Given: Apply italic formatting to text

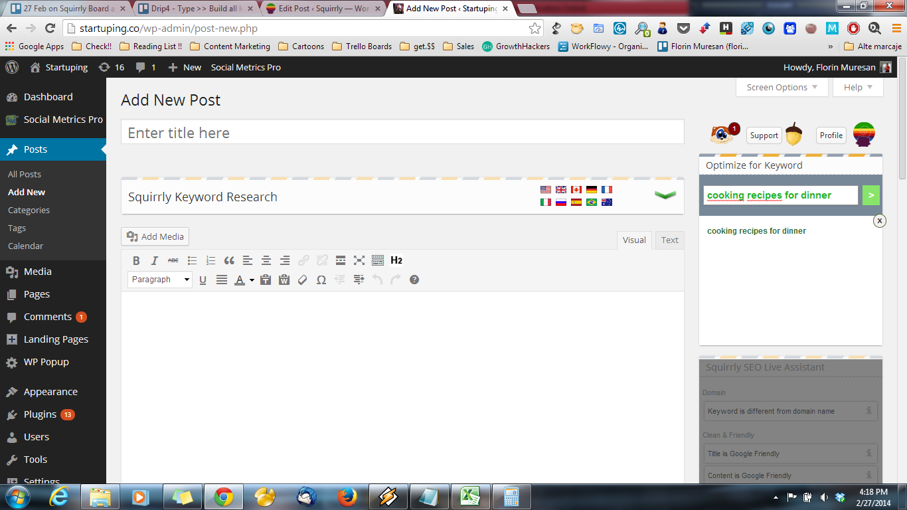Looking at the screenshot, I should tap(155, 260).
